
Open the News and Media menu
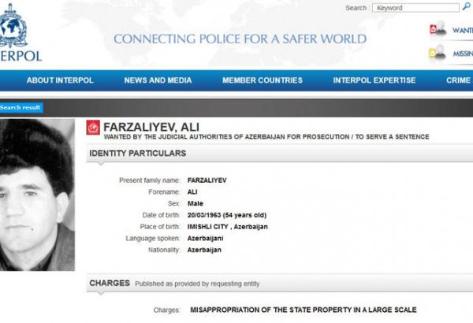158,80
